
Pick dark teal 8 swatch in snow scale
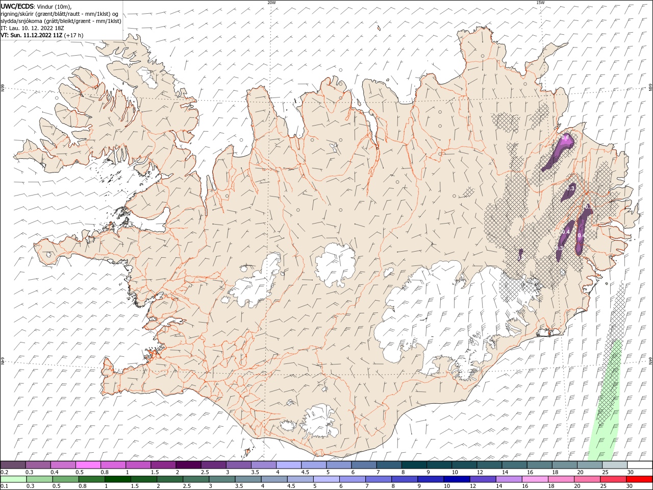pyautogui.click(x=414, y=465)
